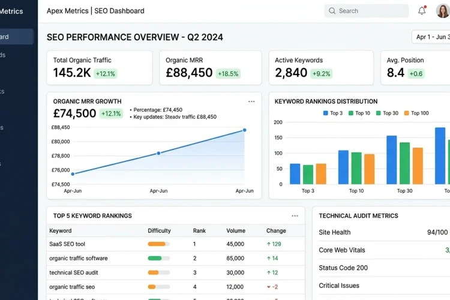Click the up-arrow 129 change value

click(x=274, y=244)
